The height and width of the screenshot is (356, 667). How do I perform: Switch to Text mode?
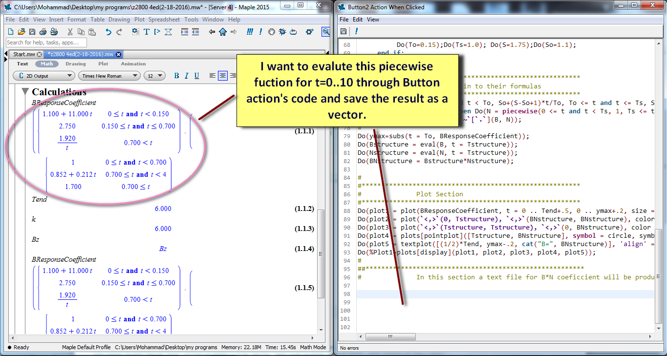tap(22, 64)
